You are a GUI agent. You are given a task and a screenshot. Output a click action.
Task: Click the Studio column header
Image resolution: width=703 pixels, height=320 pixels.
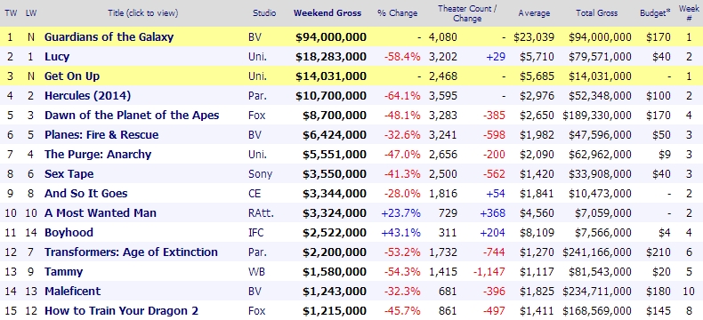pos(264,13)
